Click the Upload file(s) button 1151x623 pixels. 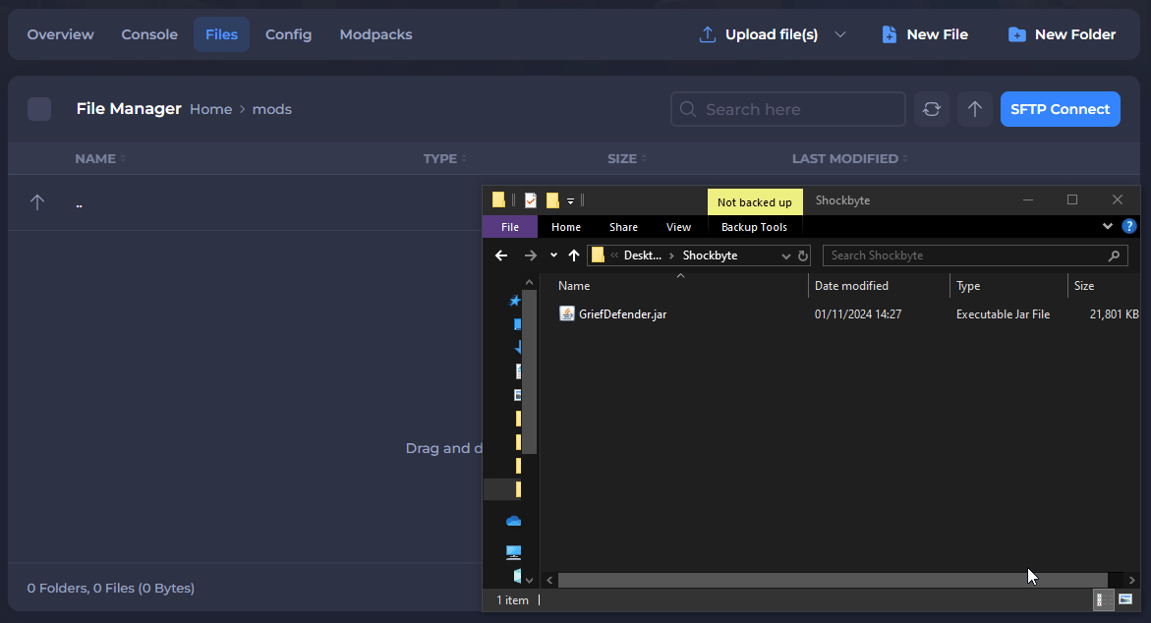pyautogui.click(x=758, y=34)
